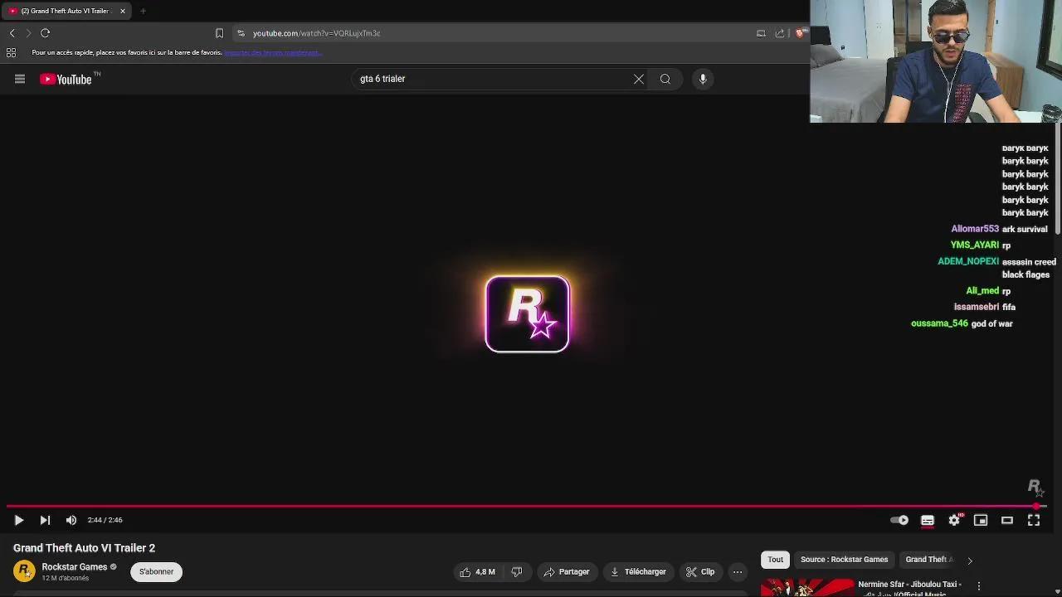The image size is (1062, 597).
Task: Reload the page with the refresh icon
Action: [46, 33]
